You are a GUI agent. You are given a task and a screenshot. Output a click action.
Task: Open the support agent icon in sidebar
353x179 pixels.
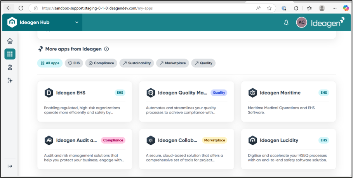(x=10, y=67)
